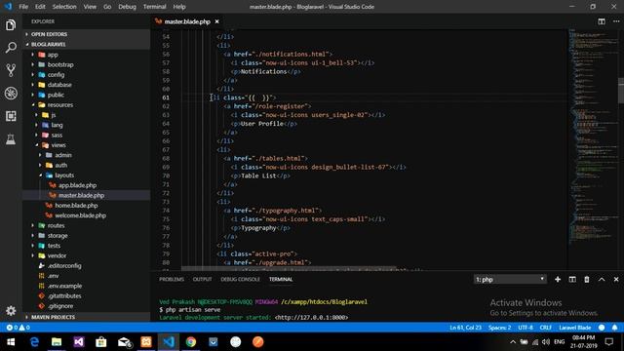Screen dimensions: 624x351
Task: Switch to the DEBUG CONSOLE tab
Action: tap(241, 280)
